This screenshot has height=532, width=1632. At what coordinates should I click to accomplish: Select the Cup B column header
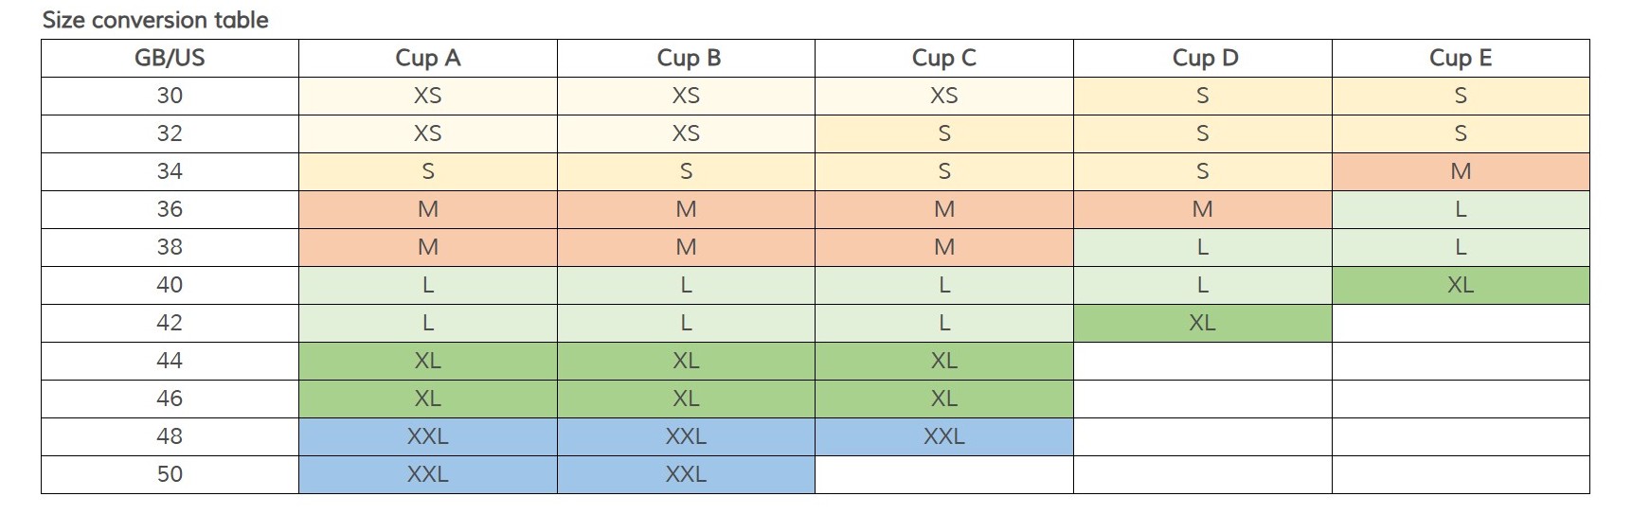[x=689, y=58]
